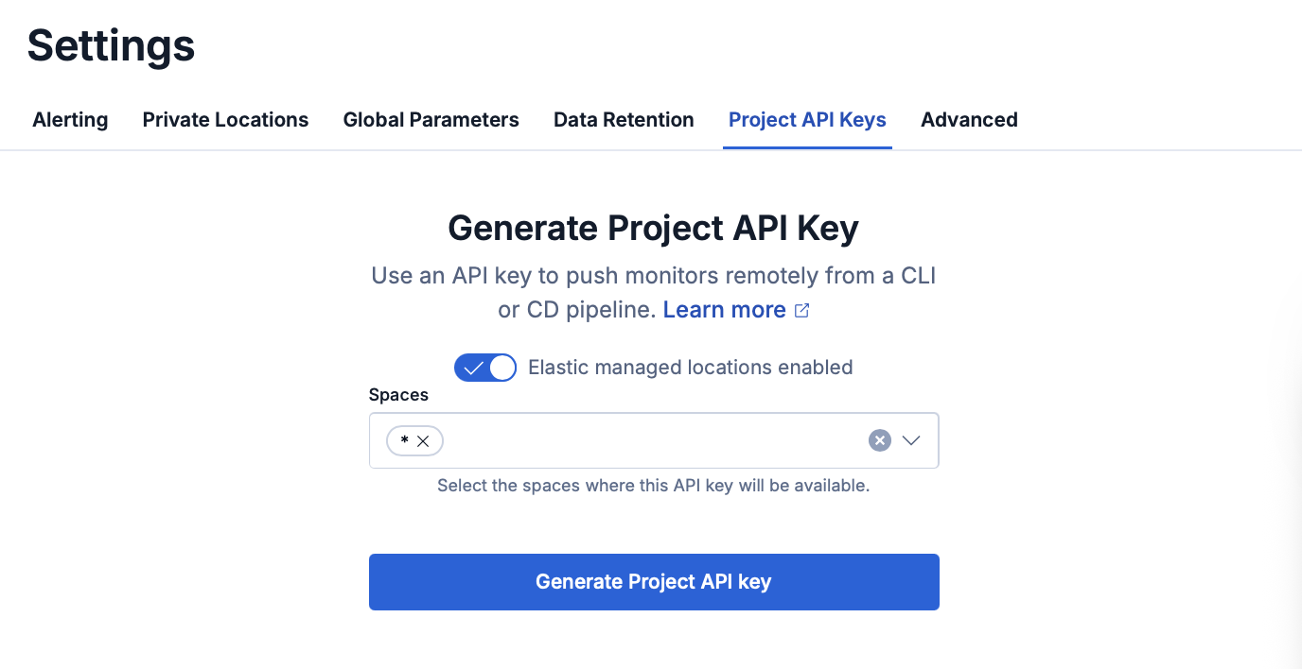Click the checkmark inside the locations toggle
The width and height of the screenshot is (1302, 669).
[x=473, y=368]
